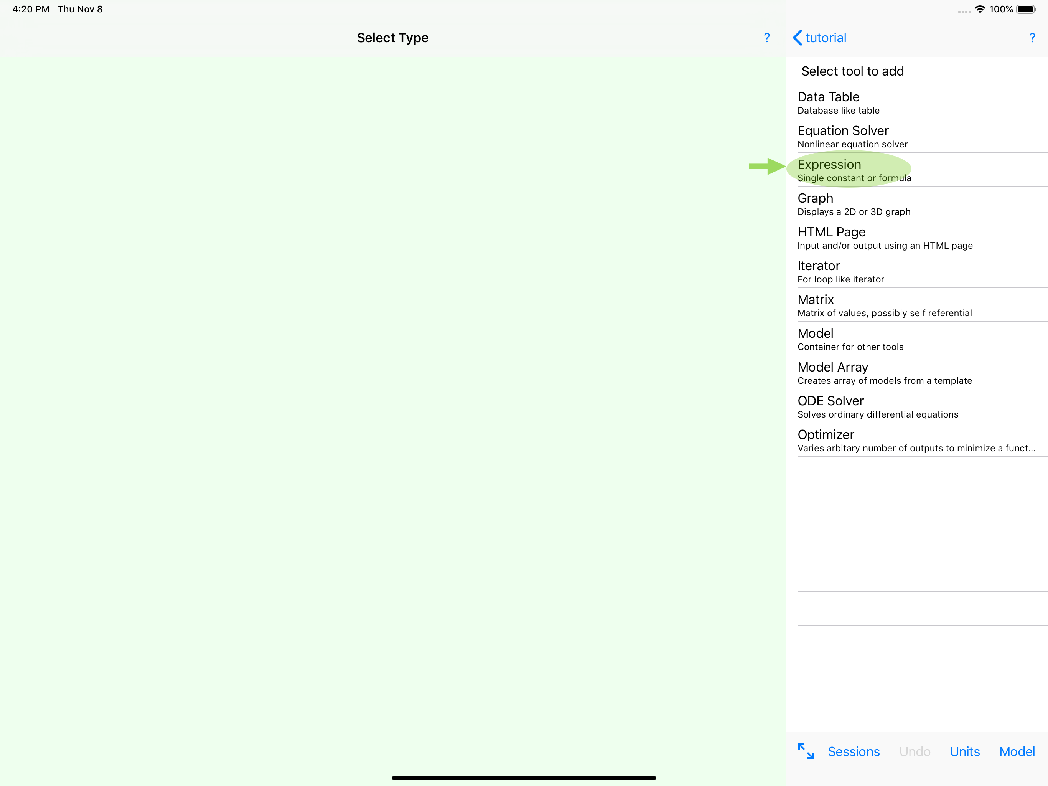This screenshot has height=786, width=1048.
Task: Tap the home indicator bar
Action: pyautogui.click(x=524, y=778)
